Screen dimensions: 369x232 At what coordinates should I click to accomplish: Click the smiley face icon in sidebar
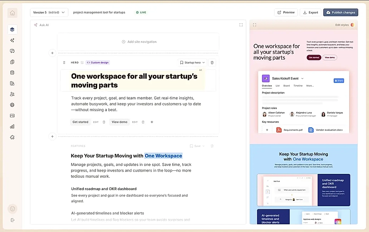(x=12, y=209)
